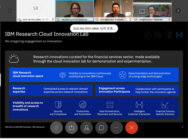Viewport: 188px width, 139px height.
Task: Click JongHoon Kim's muted microphone icon
Action: point(169,19)
